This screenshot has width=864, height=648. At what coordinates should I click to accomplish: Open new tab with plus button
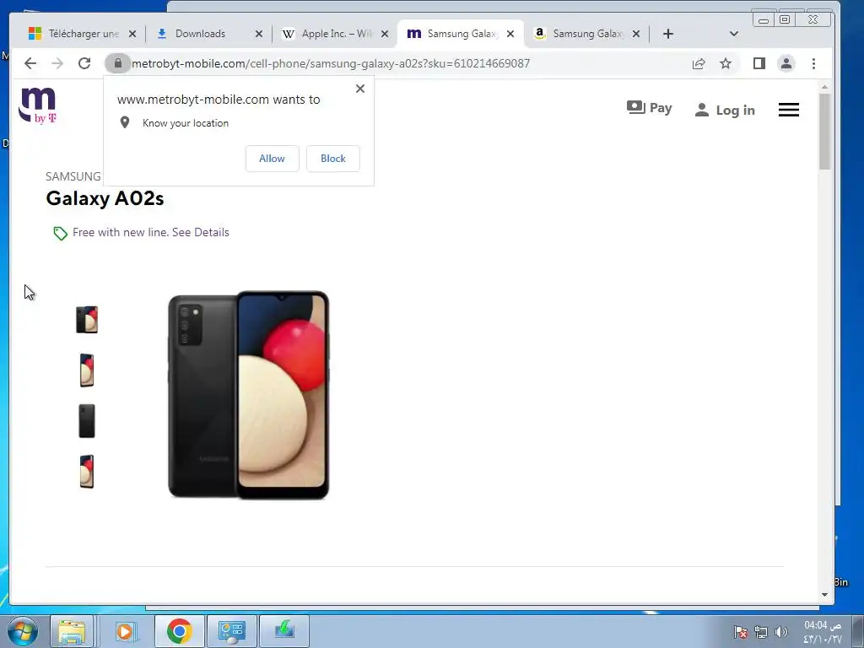point(668,34)
